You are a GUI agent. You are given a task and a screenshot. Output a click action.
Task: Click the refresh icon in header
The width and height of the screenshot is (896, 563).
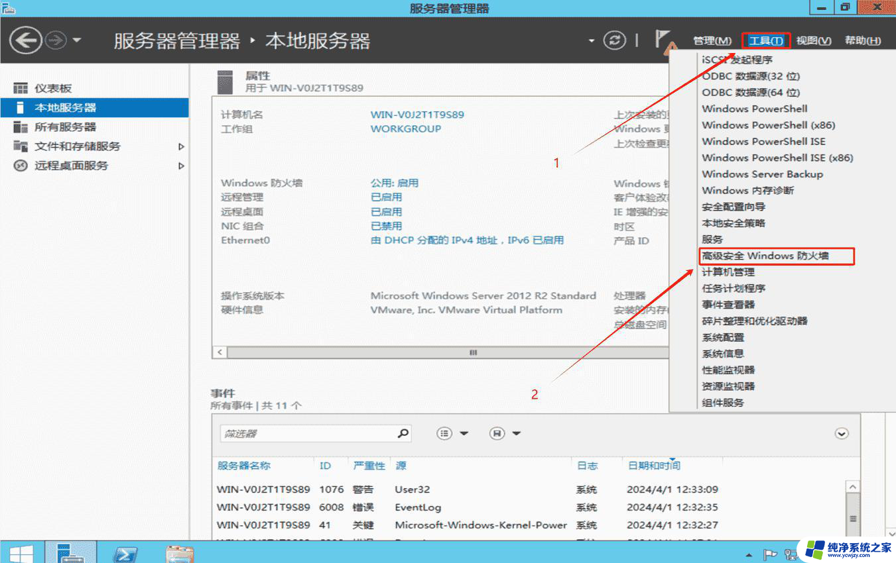[x=614, y=40]
